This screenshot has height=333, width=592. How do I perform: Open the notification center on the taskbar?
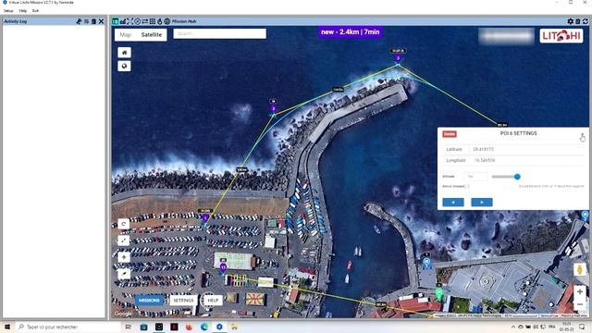(x=582, y=327)
